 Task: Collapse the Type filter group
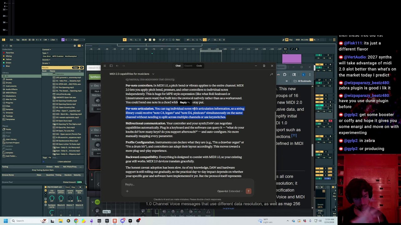45,53
